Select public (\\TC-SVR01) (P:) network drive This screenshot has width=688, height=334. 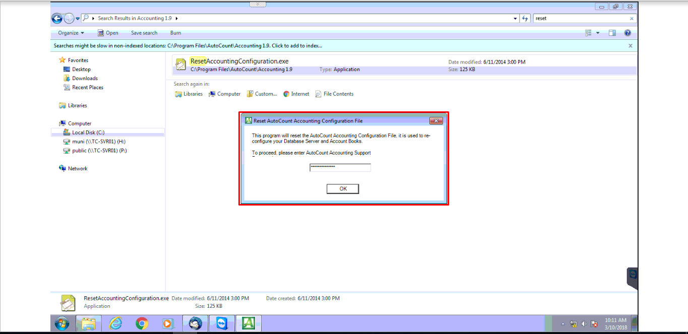tap(95, 151)
